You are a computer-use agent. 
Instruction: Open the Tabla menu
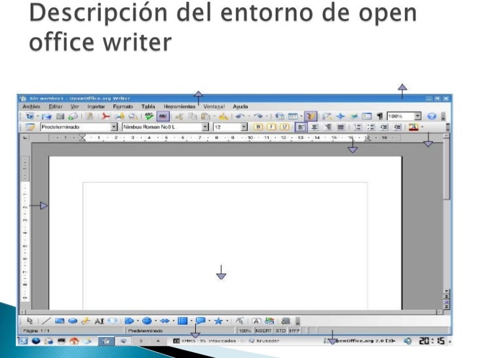coord(148,106)
